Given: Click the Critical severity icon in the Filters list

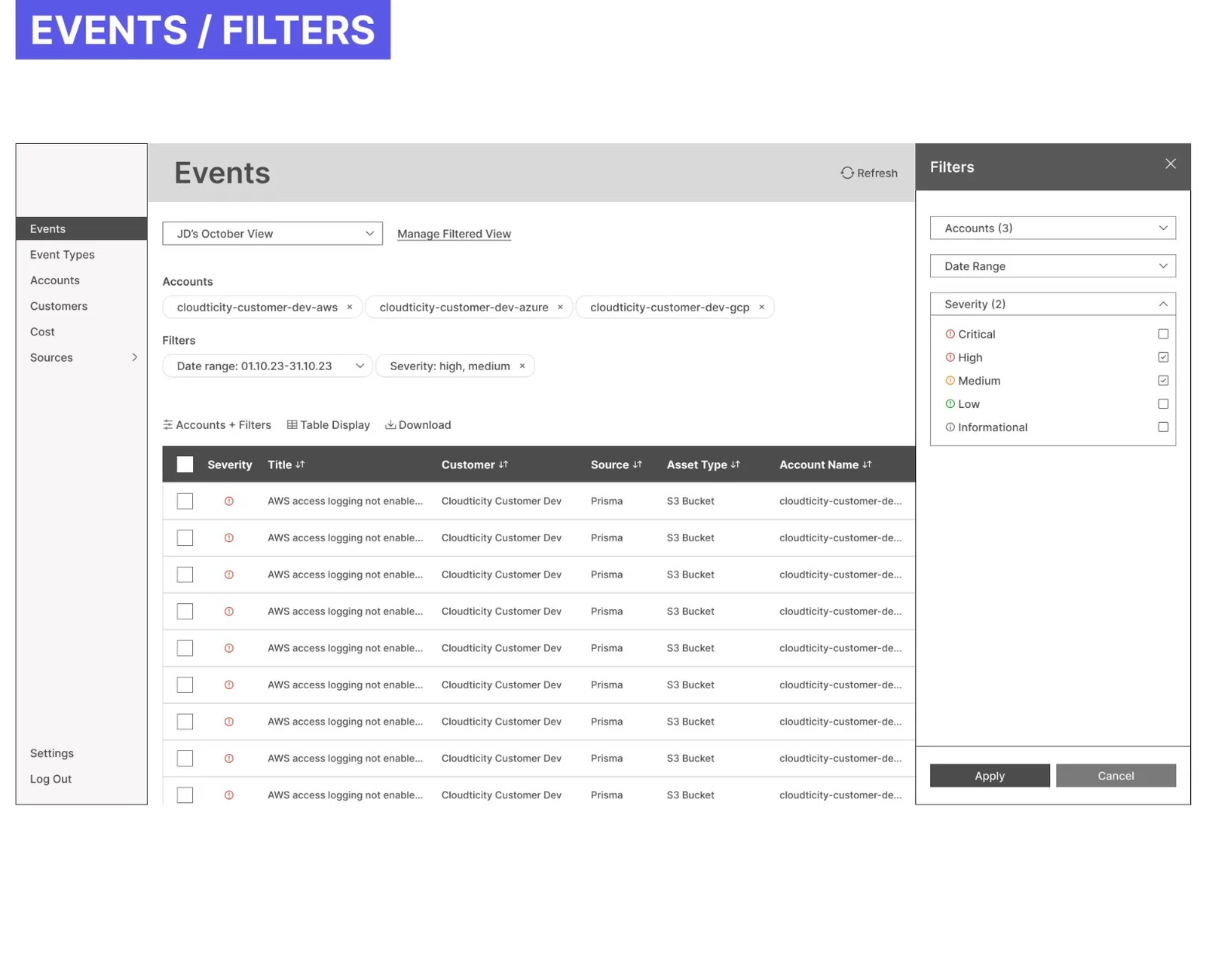Looking at the screenshot, I should 950,334.
